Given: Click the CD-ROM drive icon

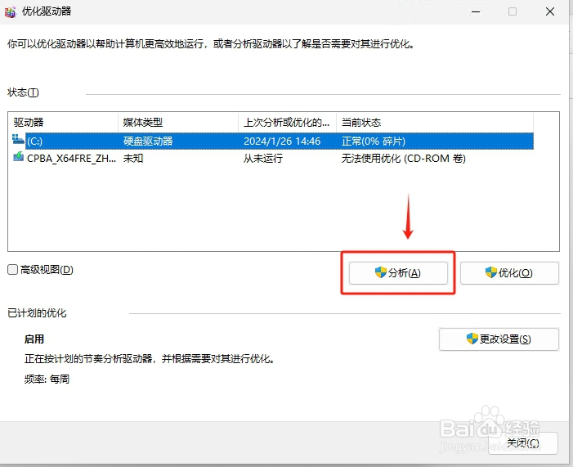Looking at the screenshot, I should tap(18, 157).
